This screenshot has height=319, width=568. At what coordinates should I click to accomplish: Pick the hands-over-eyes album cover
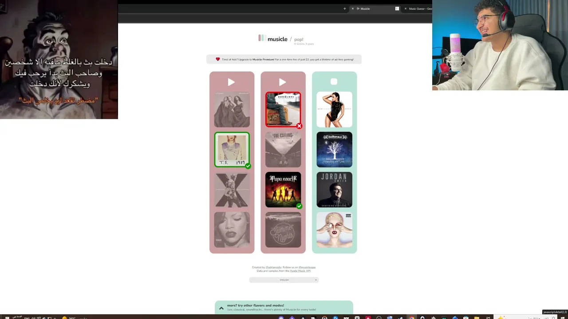[x=335, y=230]
